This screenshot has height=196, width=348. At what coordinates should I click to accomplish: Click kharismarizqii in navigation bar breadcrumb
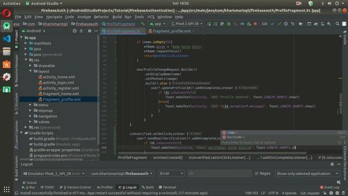(55, 24)
